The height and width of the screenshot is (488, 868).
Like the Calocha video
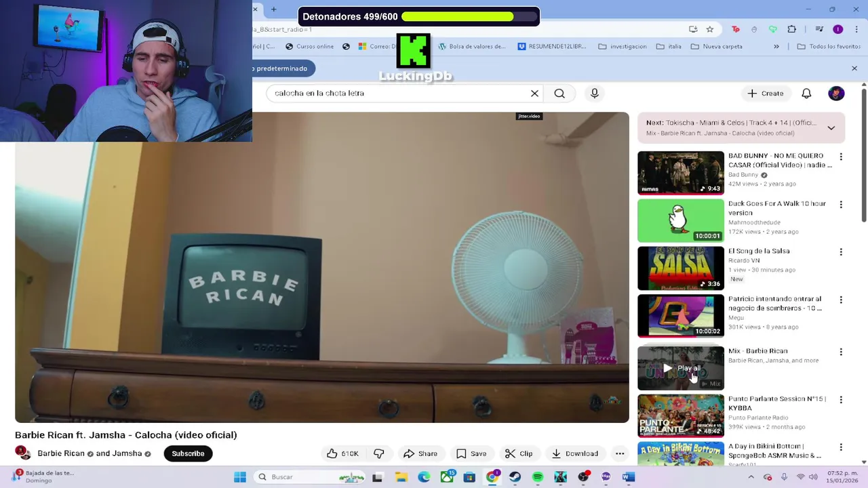click(342, 453)
